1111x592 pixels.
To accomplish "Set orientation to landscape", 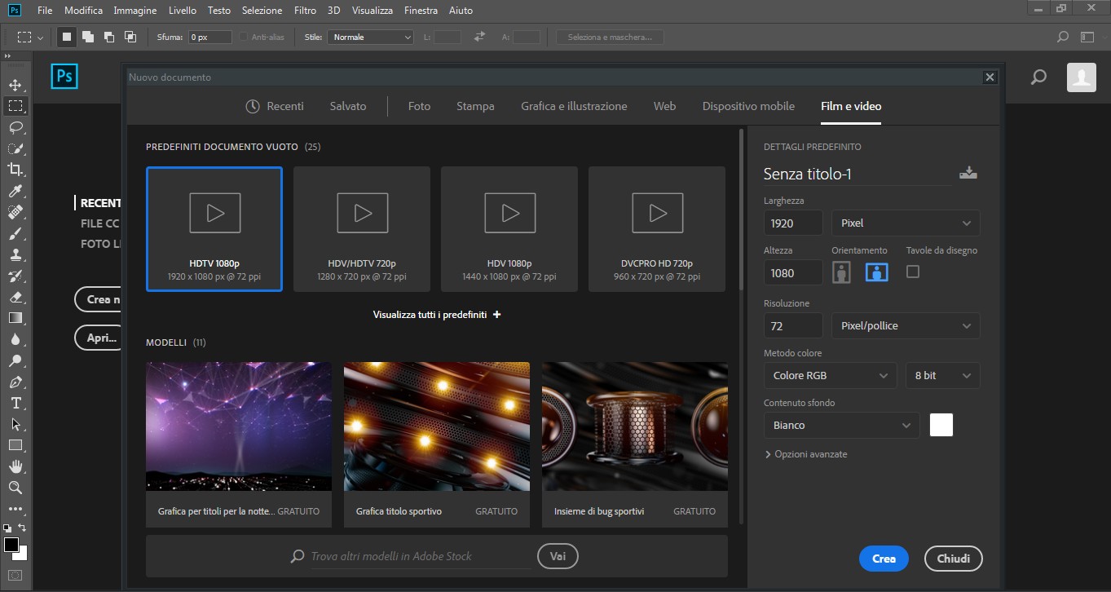I will [876, 272].
